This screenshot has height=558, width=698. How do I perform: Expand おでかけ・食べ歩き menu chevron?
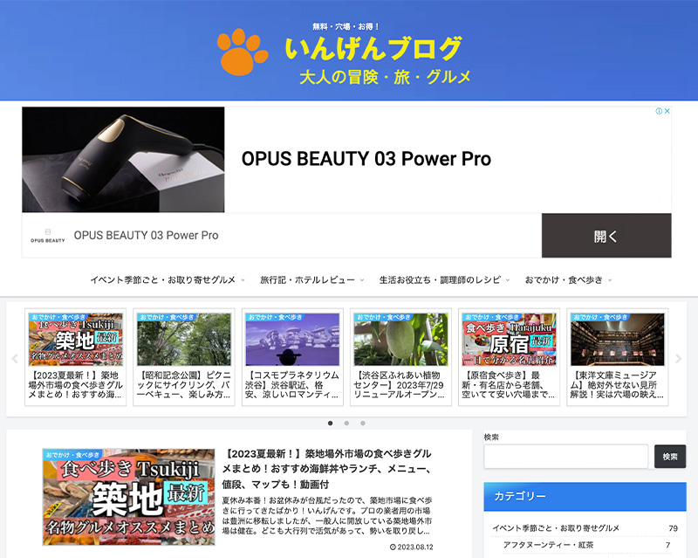click(610, 280)
